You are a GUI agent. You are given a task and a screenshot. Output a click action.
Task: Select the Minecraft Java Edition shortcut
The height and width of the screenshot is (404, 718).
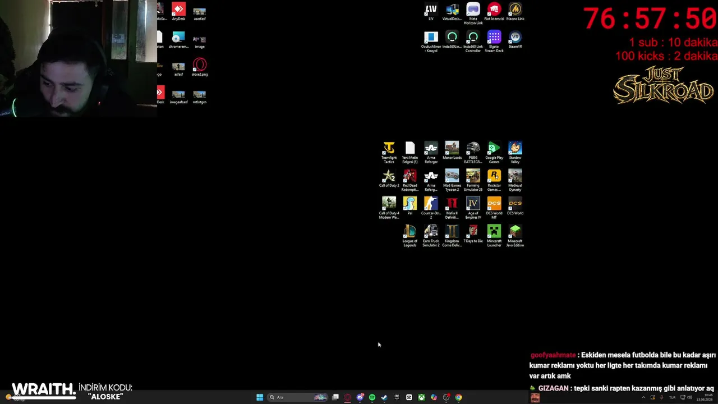[515, 236]
